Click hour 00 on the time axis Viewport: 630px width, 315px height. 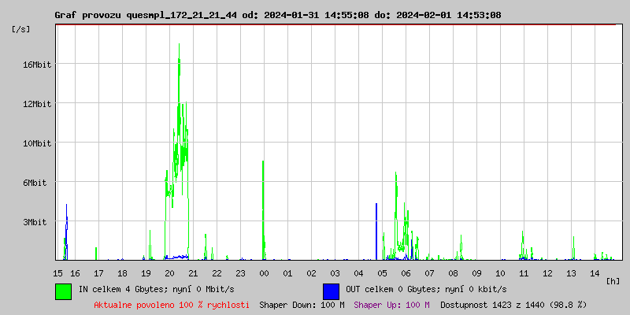point(264,272)
